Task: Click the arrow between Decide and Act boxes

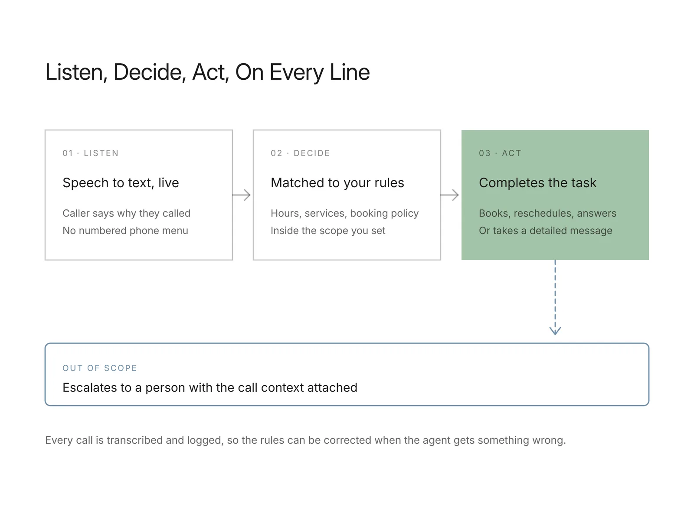Action: click(450, 195)
